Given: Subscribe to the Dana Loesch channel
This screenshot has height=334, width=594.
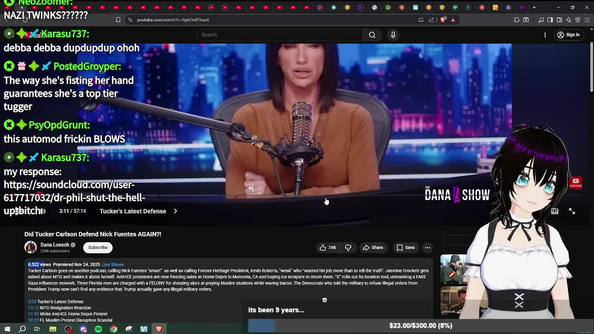Looking at the screenshot, I should point(98,247).
